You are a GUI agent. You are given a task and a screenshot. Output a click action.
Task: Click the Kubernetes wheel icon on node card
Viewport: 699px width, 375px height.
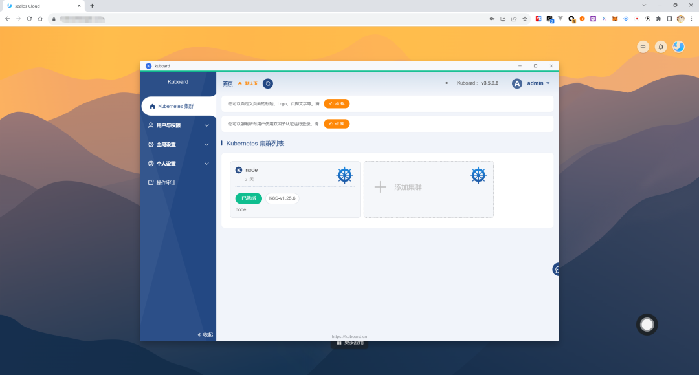click(344, 175)
